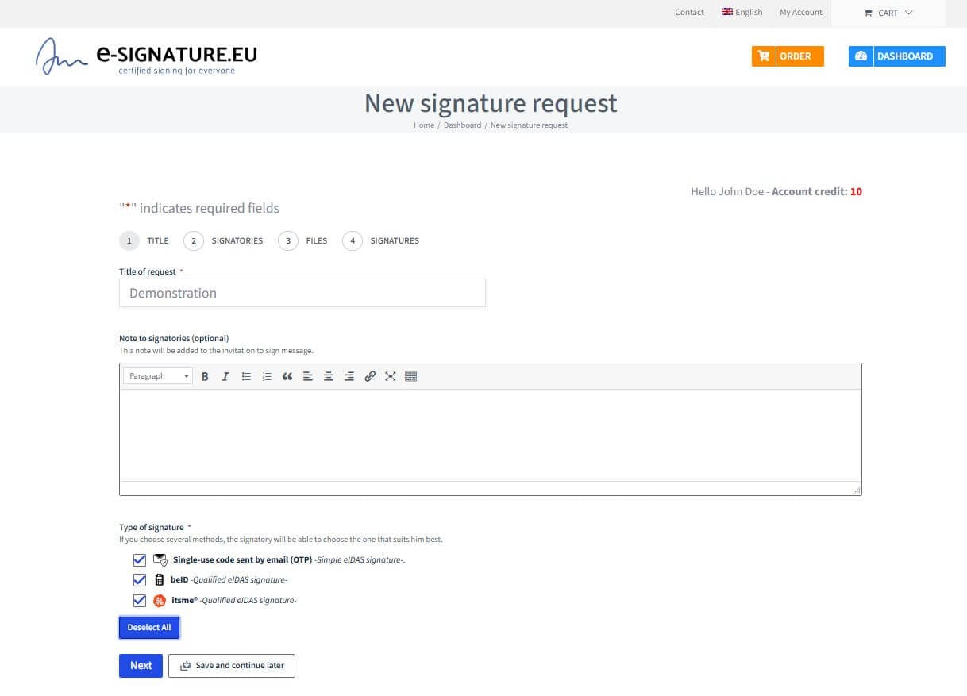
Task: Insert a numbered list in the note
Action: click(x=267, y=376)
